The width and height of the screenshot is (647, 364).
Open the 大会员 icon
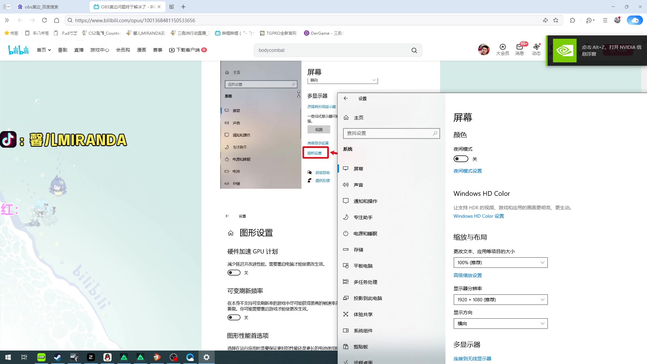502,50
